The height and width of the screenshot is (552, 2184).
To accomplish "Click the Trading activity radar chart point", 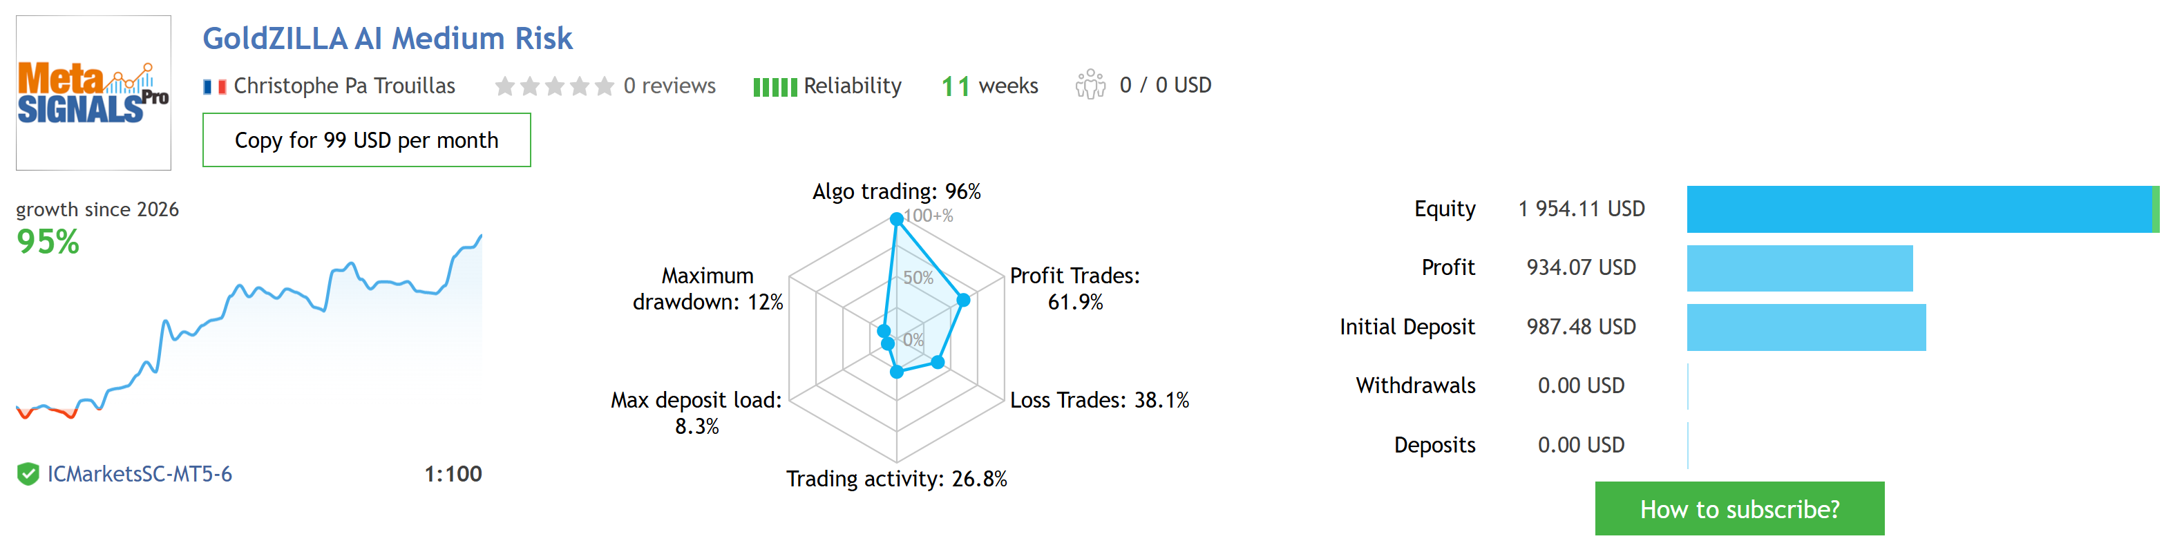I will 896,372.
